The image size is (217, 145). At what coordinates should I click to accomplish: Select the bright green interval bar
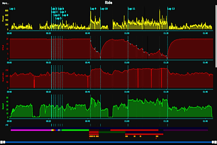point(75,130)
